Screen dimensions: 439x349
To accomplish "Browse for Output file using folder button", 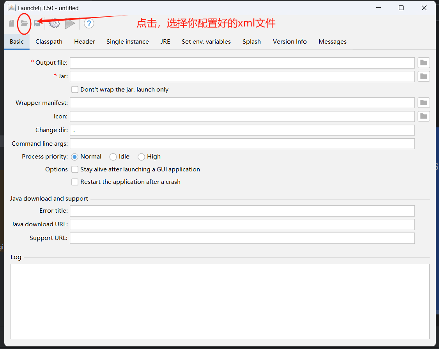I will [424, 63].
